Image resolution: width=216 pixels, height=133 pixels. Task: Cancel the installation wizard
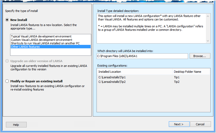pyautogui.click(x=200, y=124)
